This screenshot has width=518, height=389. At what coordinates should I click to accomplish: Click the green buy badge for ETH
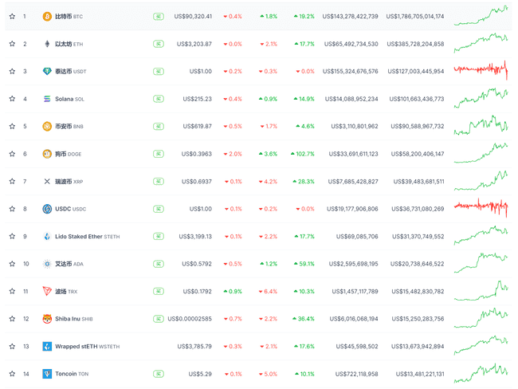point(159,44)
